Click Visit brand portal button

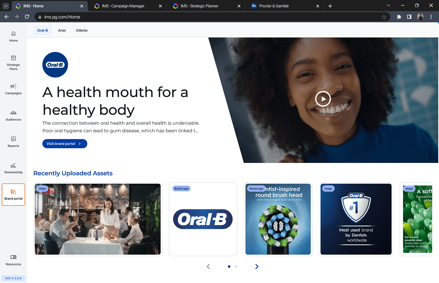[65, 144]
